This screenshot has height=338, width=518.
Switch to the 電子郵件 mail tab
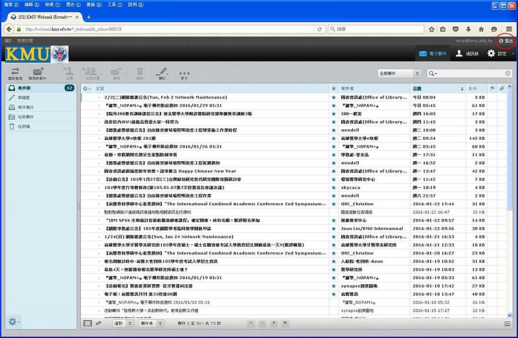pyautogui.click(x=433, y=53)
